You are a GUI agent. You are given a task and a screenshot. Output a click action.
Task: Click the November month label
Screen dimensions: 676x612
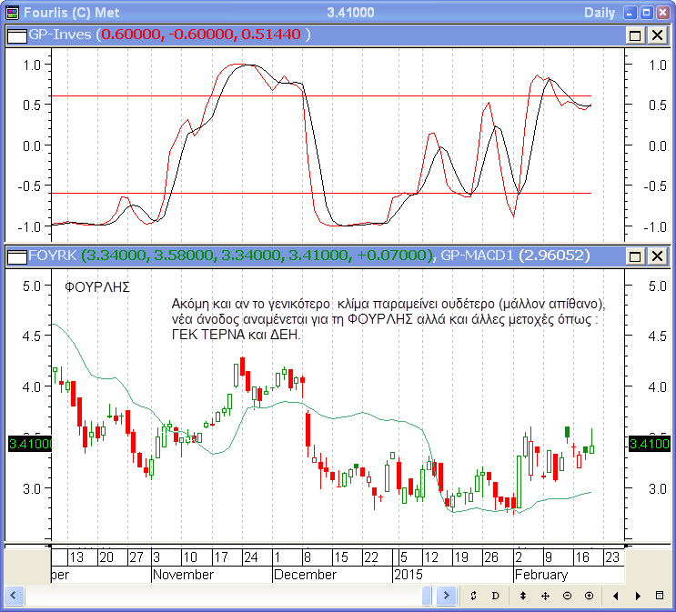point(183,575)
